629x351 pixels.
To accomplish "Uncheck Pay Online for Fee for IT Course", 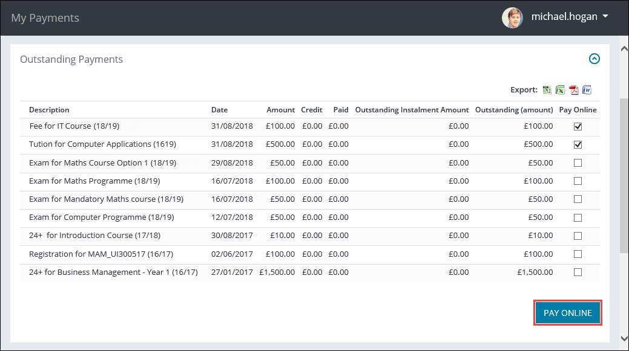I will (578, 126).
